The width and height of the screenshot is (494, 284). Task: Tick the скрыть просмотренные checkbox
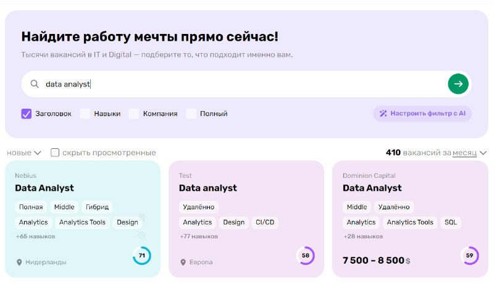point(55,152)
